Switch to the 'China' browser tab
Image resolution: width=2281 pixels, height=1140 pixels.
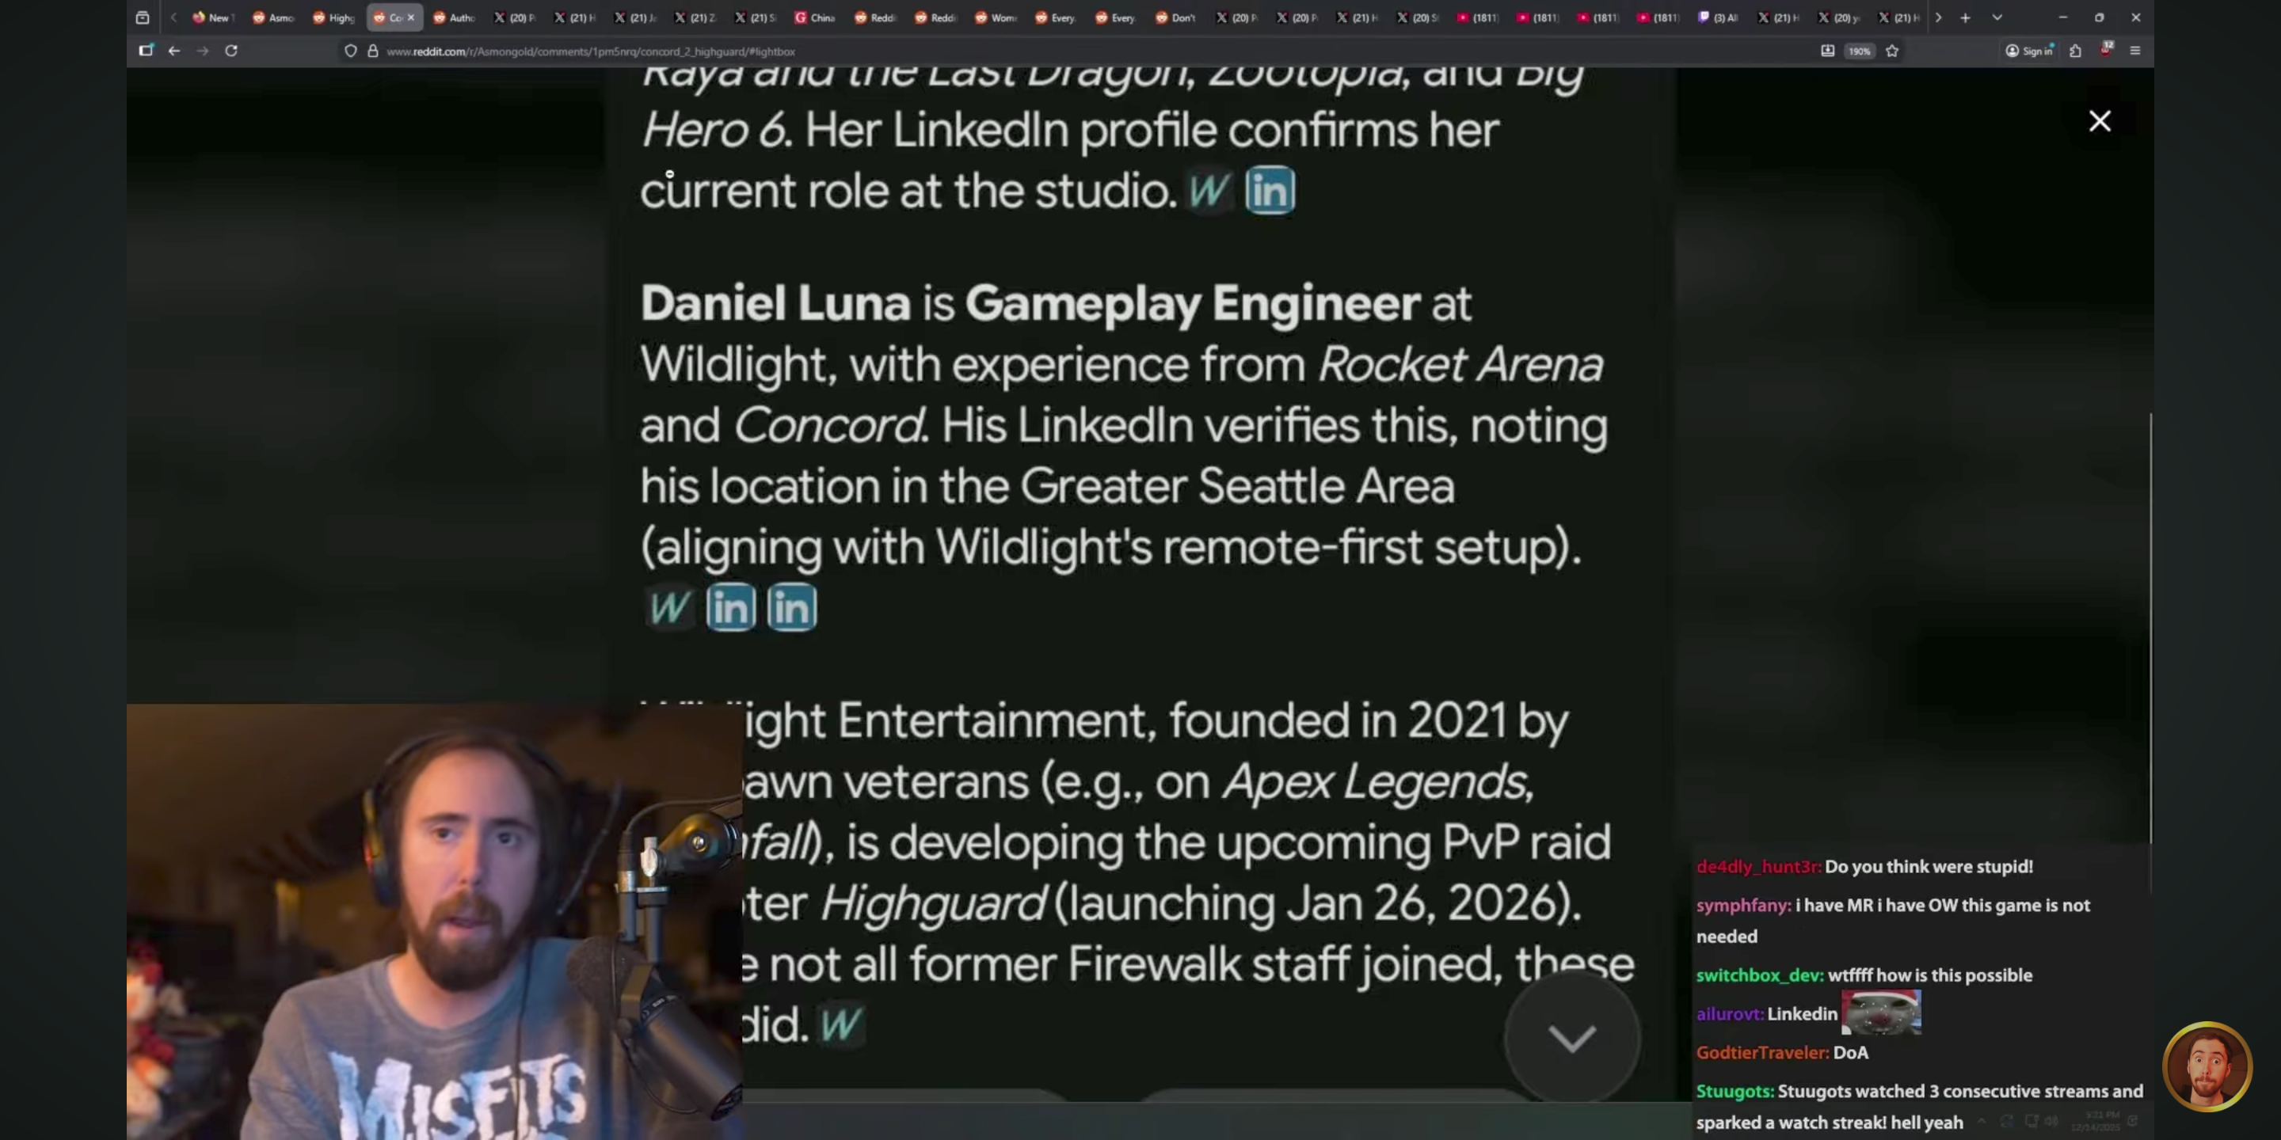pyautogui.click(x=816, y=17)
